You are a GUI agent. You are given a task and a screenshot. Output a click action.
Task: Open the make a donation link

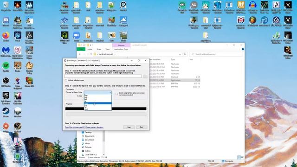pos(84,127)
